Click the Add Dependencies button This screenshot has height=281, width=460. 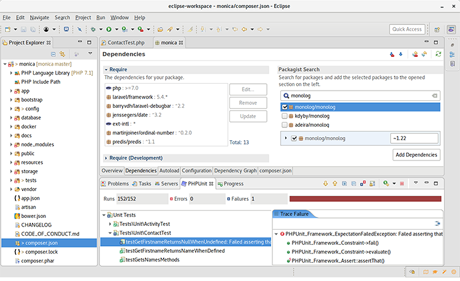click(x=416, y=154)
